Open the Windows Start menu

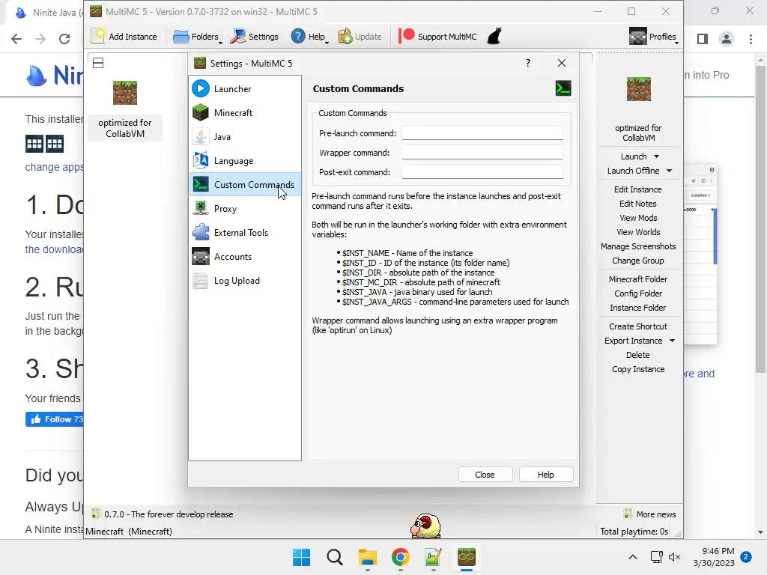301,557
